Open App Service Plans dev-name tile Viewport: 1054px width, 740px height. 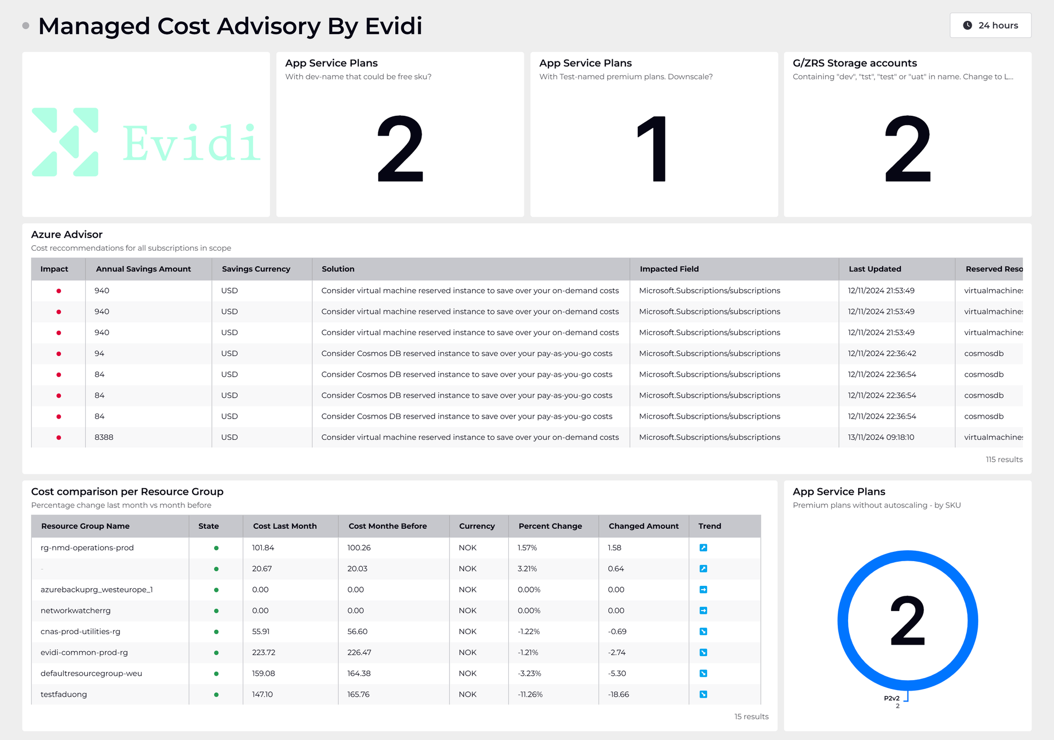click(x=400, y=134)
